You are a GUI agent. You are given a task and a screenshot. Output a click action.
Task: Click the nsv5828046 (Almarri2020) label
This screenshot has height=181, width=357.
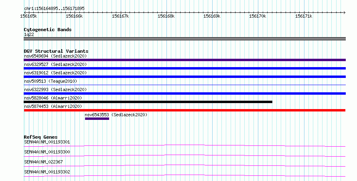[53, 98]
